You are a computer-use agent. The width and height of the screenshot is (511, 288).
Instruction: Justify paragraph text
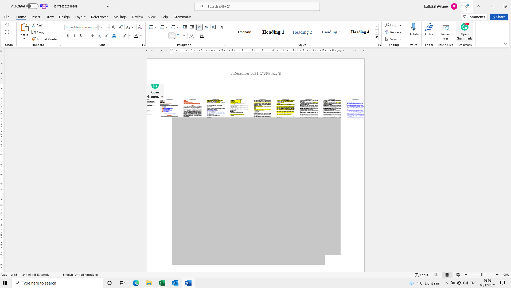(172, 35)
